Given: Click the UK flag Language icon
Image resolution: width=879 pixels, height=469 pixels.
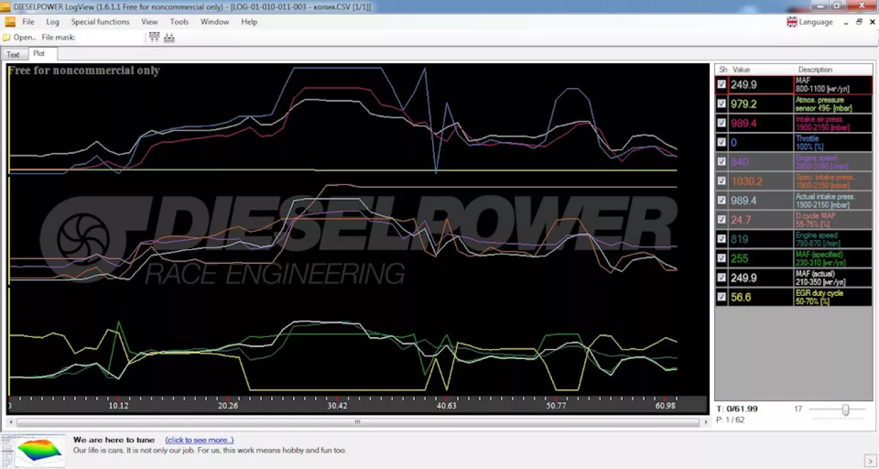Looking at the screenshot, I should click(792, 21).
